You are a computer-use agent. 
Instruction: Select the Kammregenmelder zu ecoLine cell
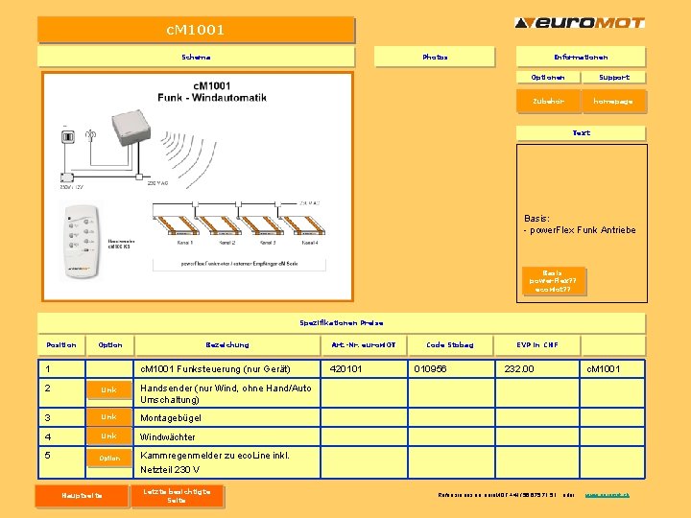[x=226, y=462]
